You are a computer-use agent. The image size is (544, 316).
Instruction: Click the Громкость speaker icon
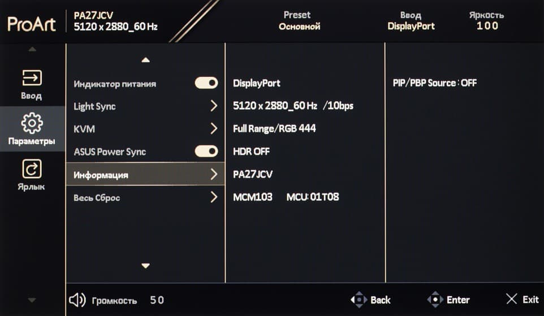[76, 300]
